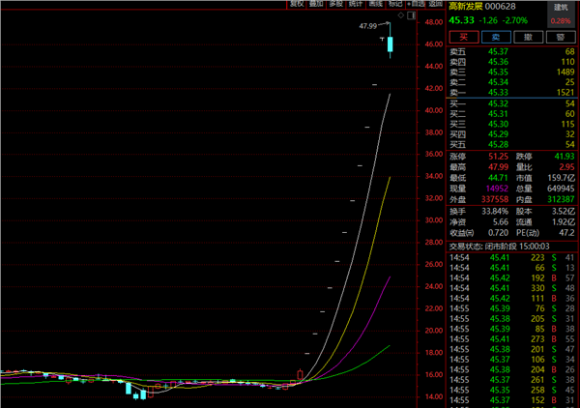Open the 建筑 sector box showing 0.28%
This screenshot has height=408, width=580.
(561, 15)
